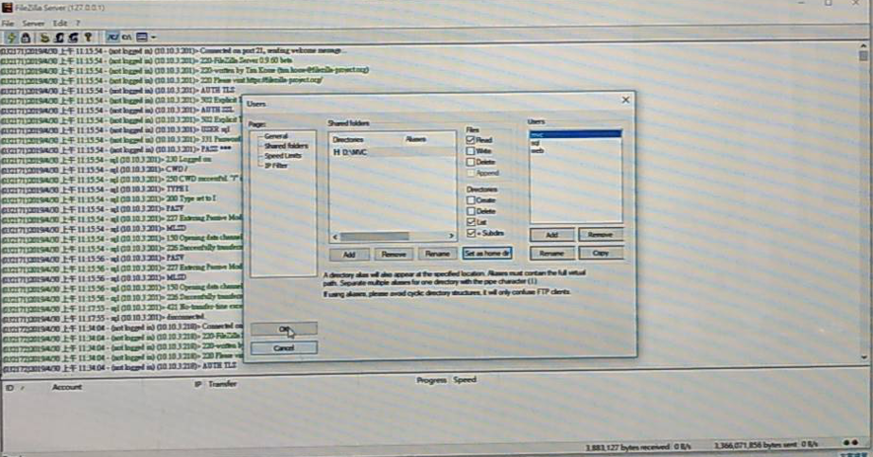Toggle the + Subdirs checkbox

(471, 233)
